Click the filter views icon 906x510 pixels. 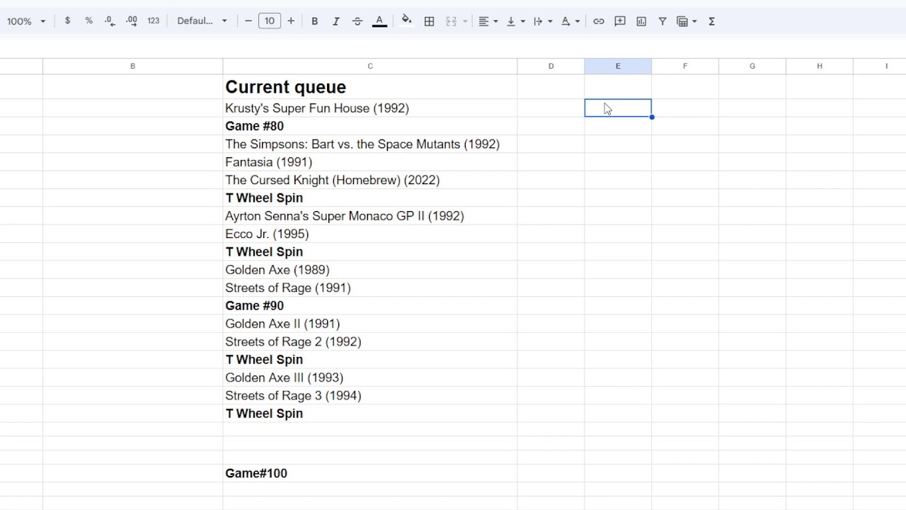(682, 21)
